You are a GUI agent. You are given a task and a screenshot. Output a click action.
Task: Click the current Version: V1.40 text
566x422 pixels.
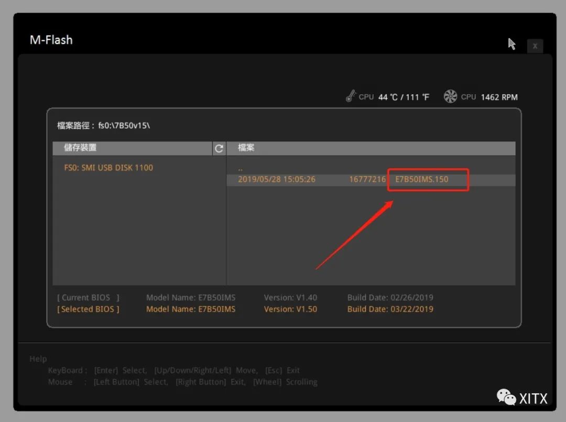[x=290, y=297]
